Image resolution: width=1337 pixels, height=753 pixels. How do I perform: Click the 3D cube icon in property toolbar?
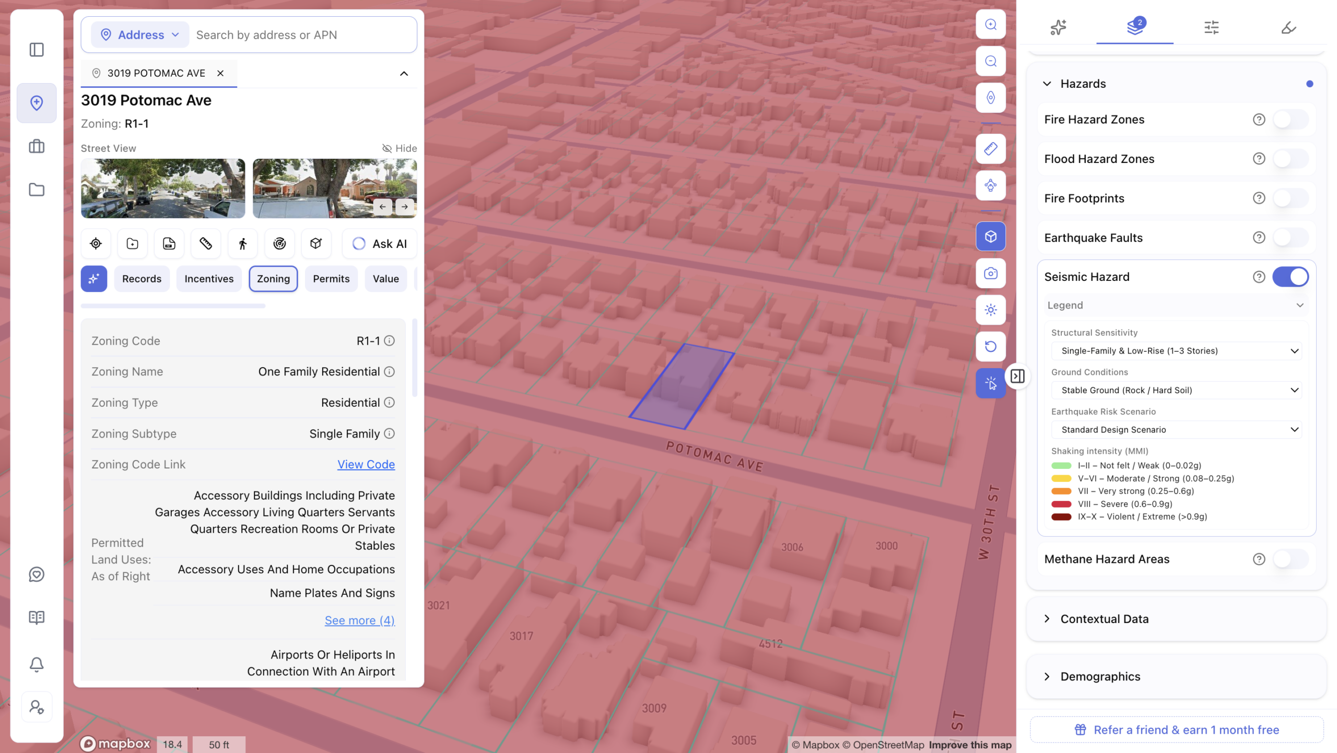tap(316, 243)
